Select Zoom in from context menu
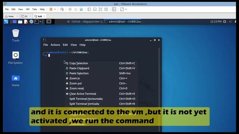This screenshot has width=239, height=134. 101,78
